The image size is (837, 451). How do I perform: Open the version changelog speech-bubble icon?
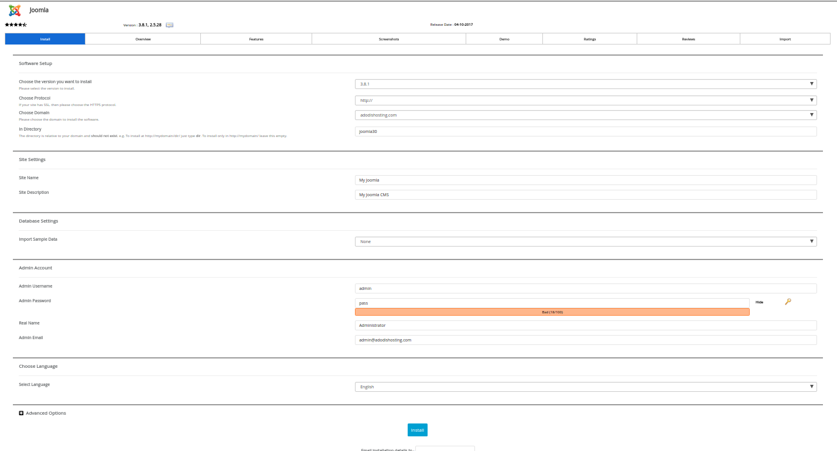coord(169,25)
